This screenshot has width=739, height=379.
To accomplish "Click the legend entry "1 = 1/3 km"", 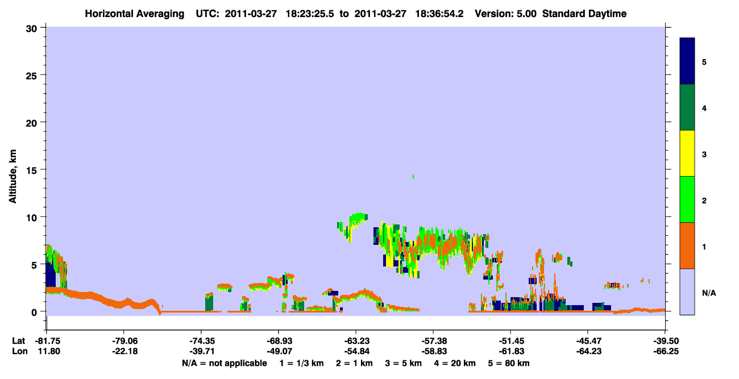I will pyautogui.click(x=303, y=363).
